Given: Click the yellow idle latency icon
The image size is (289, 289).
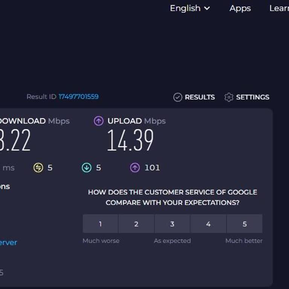Looking at the screenshot, I should [x=38, y=168].
